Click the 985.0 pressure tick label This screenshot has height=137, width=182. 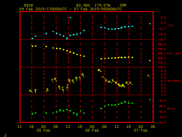pos(162,54)
